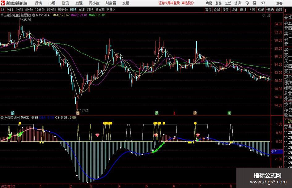This screenshot has width=292, height=188.
Task: Open the 多周期 multi-period view
Action: 100,10
